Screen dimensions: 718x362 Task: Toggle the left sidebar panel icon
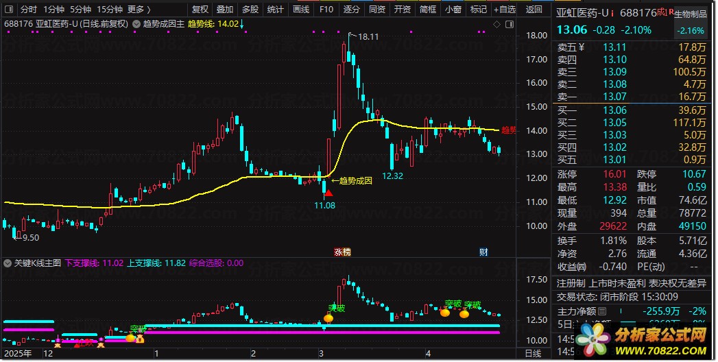(x=9, y=9)
